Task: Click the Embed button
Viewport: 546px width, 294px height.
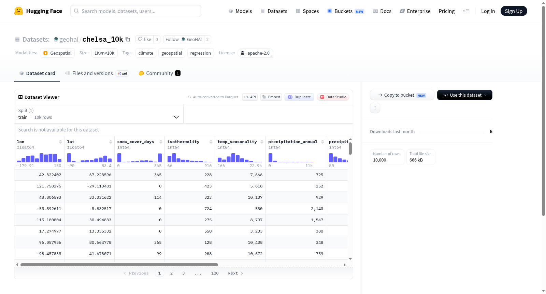Action: [x=271, y=97]
